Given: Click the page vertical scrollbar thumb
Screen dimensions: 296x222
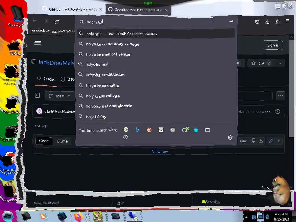Looking at the screenshot, I should (291, 89).
